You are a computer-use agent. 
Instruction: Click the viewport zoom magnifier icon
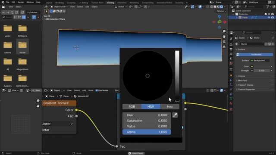tap(224, 31)
